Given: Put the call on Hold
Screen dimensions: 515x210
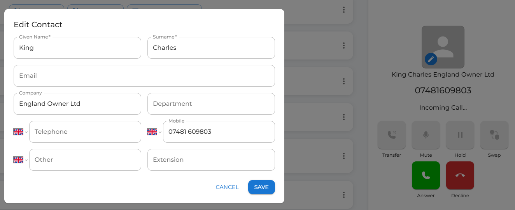Looking at the screenshot, I should tap(460, 135).
